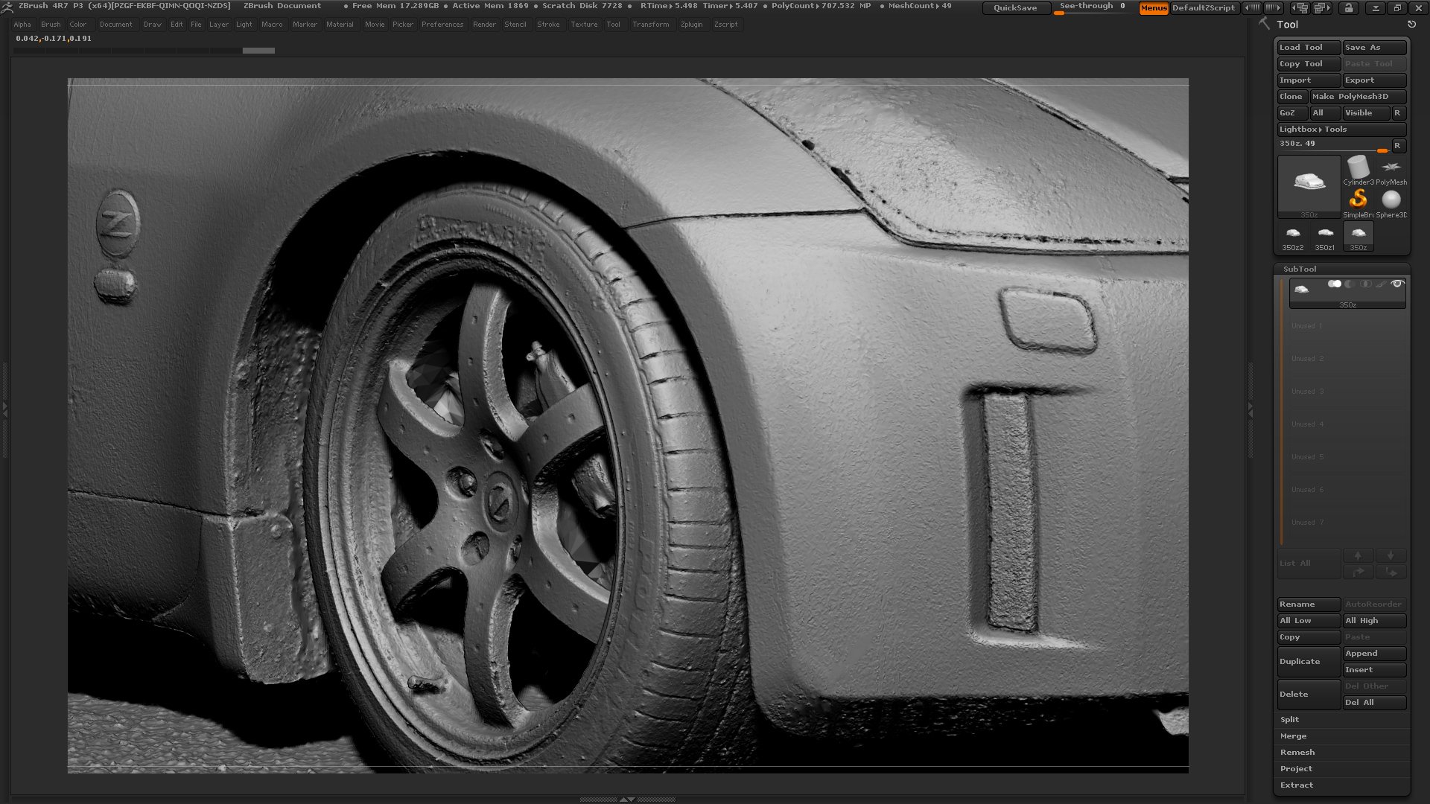The height and width of the screenshot is (804, 1430).
Task: Click the lock icon in the top-right toolbar
Action: click(x=1348, y=8)
